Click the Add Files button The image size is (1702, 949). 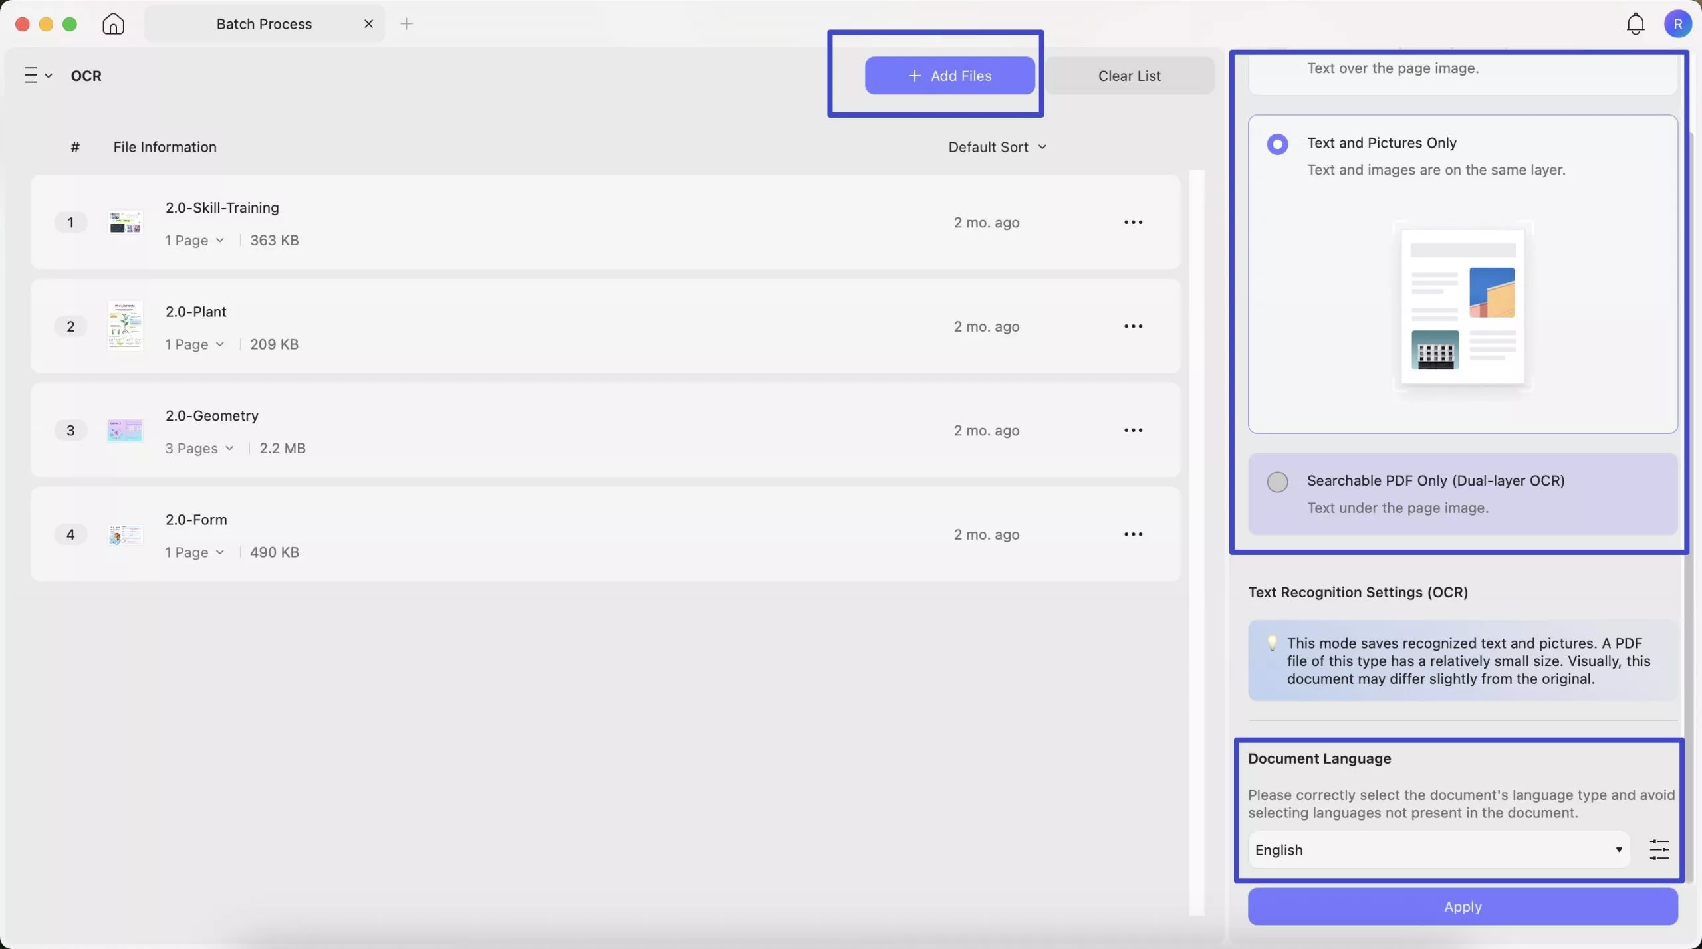coord(949,76)
